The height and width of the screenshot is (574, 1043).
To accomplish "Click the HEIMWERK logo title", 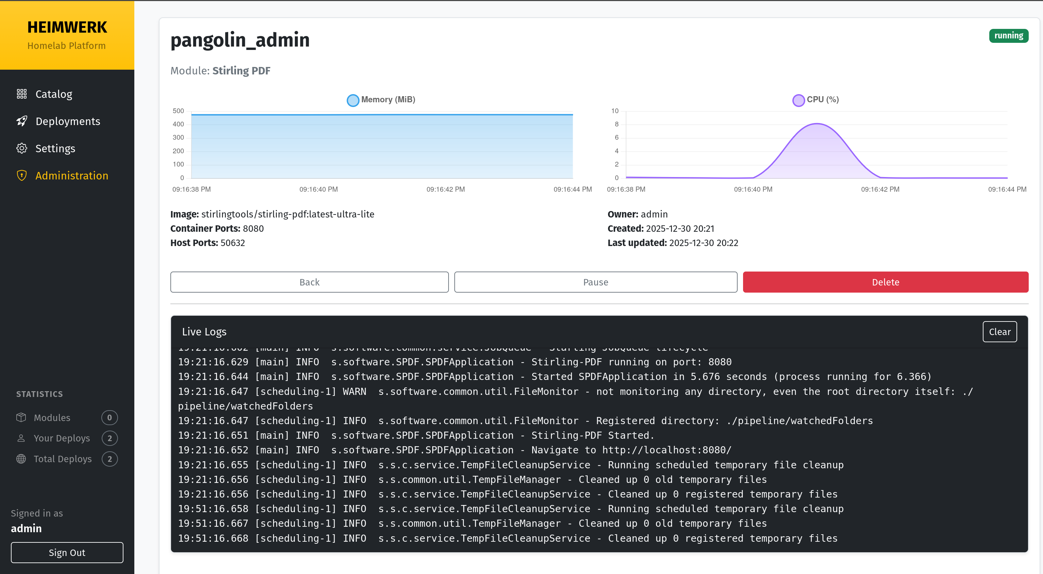I will pyautogui.click(x=67, y=27).
